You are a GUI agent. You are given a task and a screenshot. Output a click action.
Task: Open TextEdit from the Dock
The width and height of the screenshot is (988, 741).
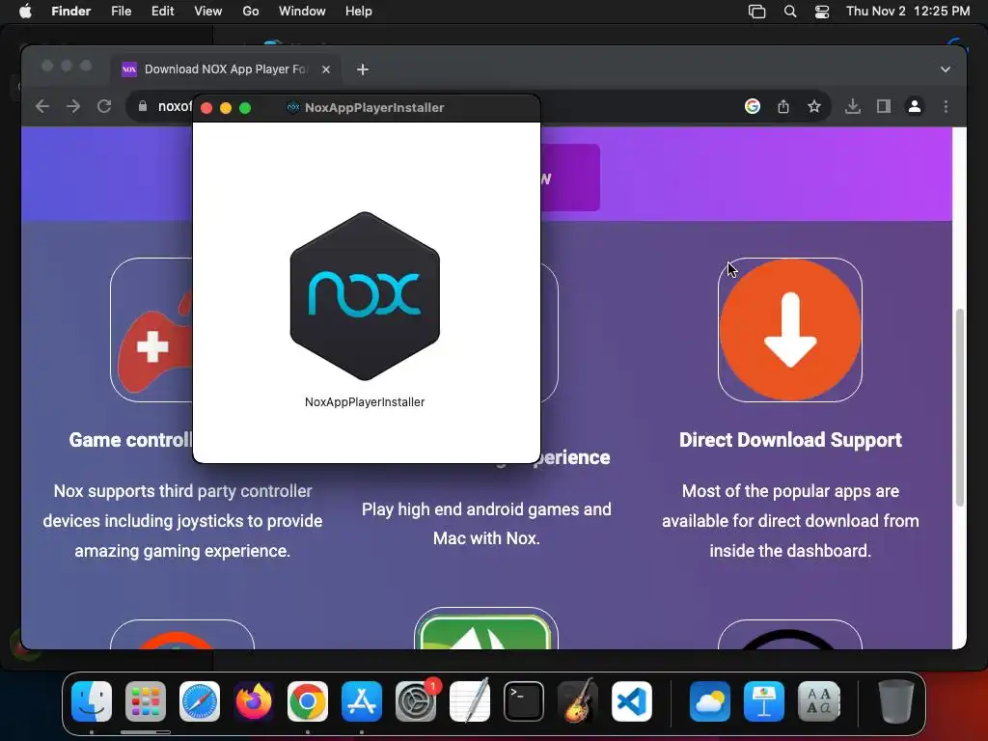coord(470,700)
